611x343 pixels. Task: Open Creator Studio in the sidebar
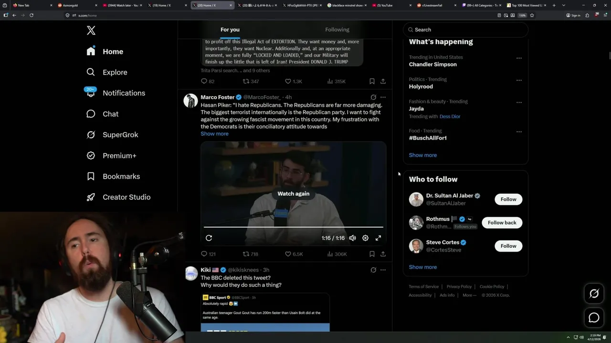(x=118, y=197)
